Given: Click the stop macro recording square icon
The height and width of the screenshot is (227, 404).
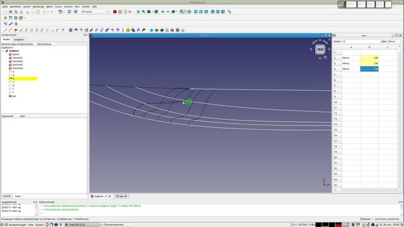Looking at the screenshot, I should (120, 11).
